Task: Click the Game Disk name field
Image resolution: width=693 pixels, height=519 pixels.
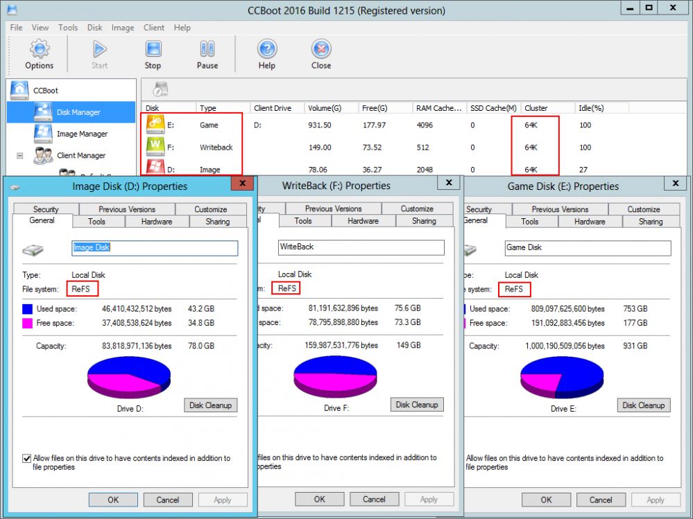Action: 588,247
